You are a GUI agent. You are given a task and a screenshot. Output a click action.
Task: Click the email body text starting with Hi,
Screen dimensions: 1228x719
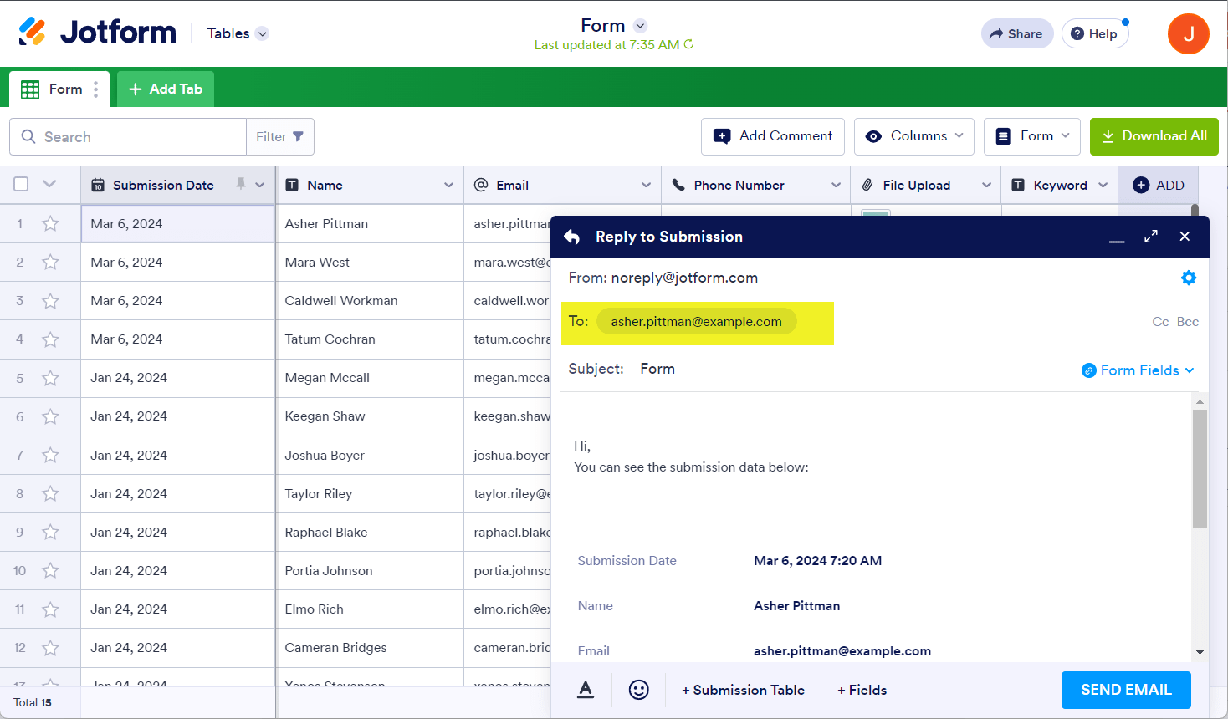691,456
